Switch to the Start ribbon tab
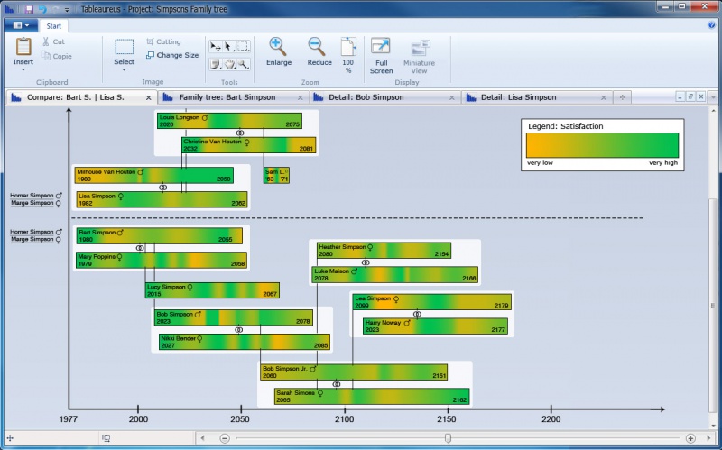The width and height of the screenshot is (722, 450). pyautogui.click(x=53, y=26)
